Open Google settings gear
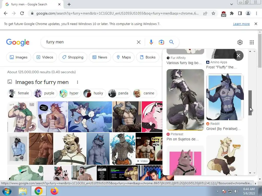This screenshot has height=196, width=262. pos(240,42)
